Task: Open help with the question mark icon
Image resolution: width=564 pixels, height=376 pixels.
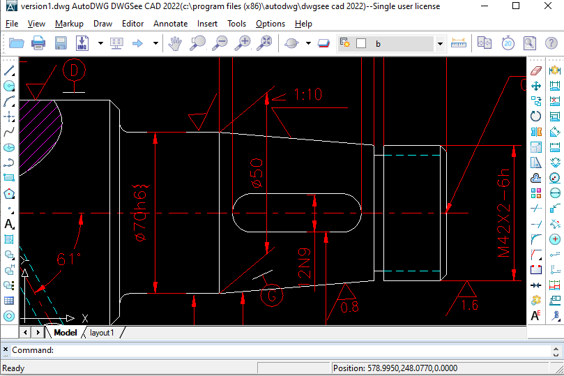Action: click(x=551, y=43)
